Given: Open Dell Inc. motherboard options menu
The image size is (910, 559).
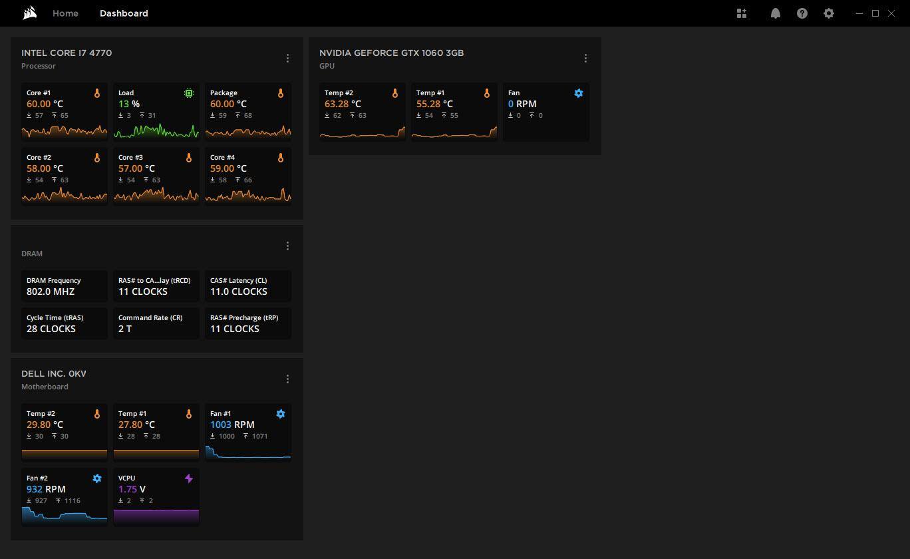Looking at the screenshot, I should coord(287,379).
